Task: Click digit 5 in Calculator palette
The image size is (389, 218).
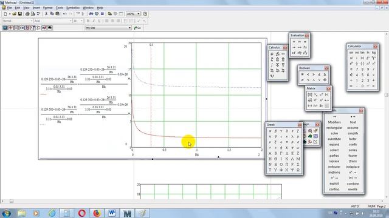Action: point(363,74)
